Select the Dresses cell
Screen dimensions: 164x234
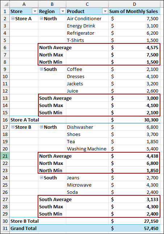tap(87, 76)
